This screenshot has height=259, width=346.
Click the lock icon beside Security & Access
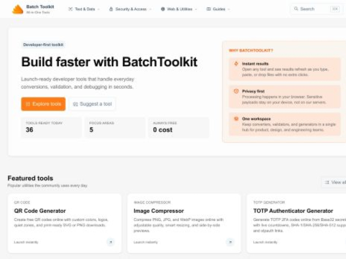pos(111,9)
